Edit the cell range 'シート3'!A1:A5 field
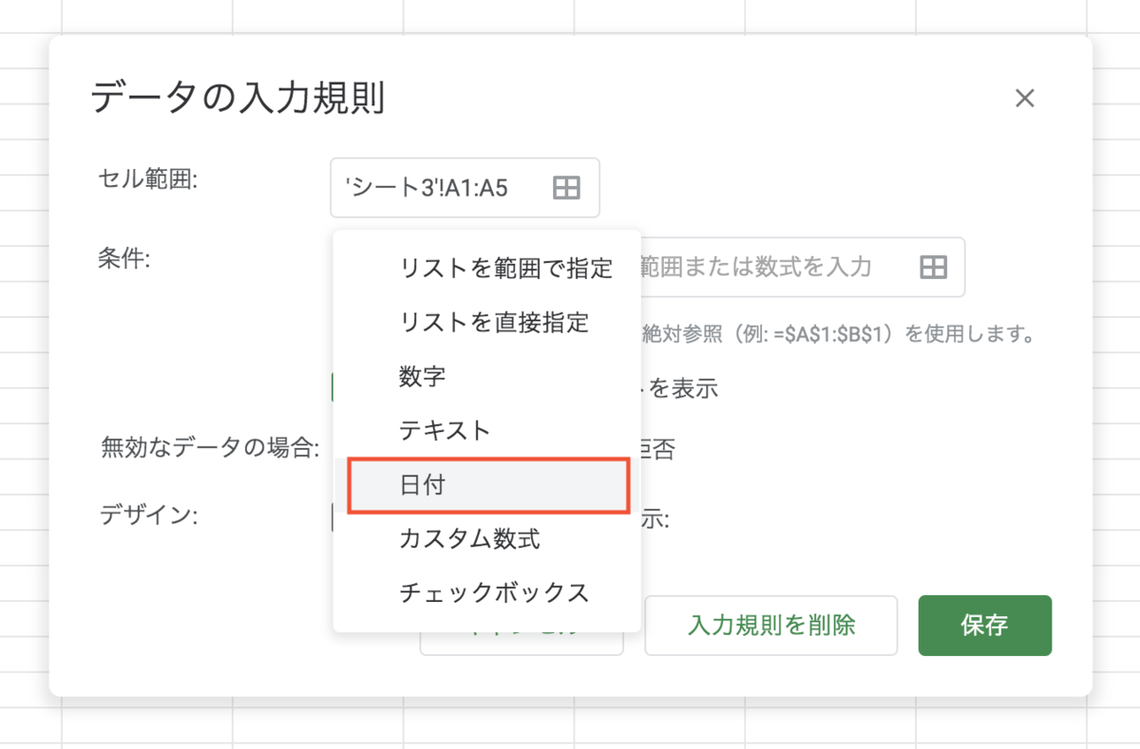Viewport: 1140px width, 749px height. (x=465, y=188)
